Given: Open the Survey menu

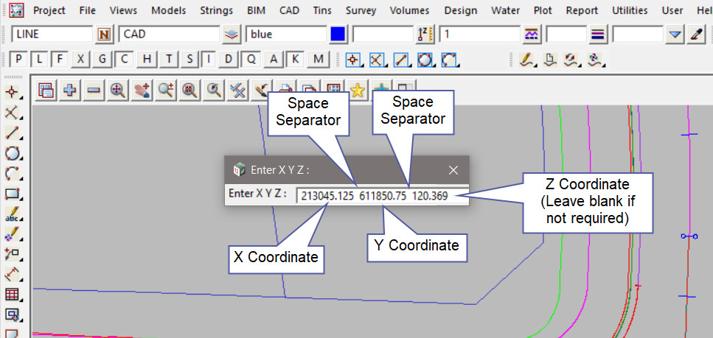Looking at the screenshot, I should click(361, 11).
